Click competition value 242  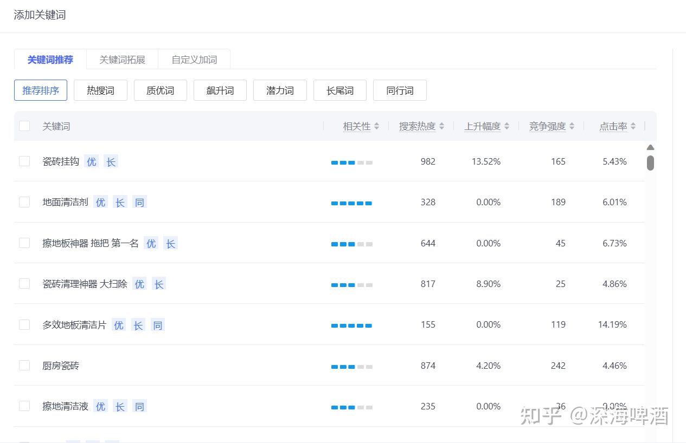(x=558, y=366)
